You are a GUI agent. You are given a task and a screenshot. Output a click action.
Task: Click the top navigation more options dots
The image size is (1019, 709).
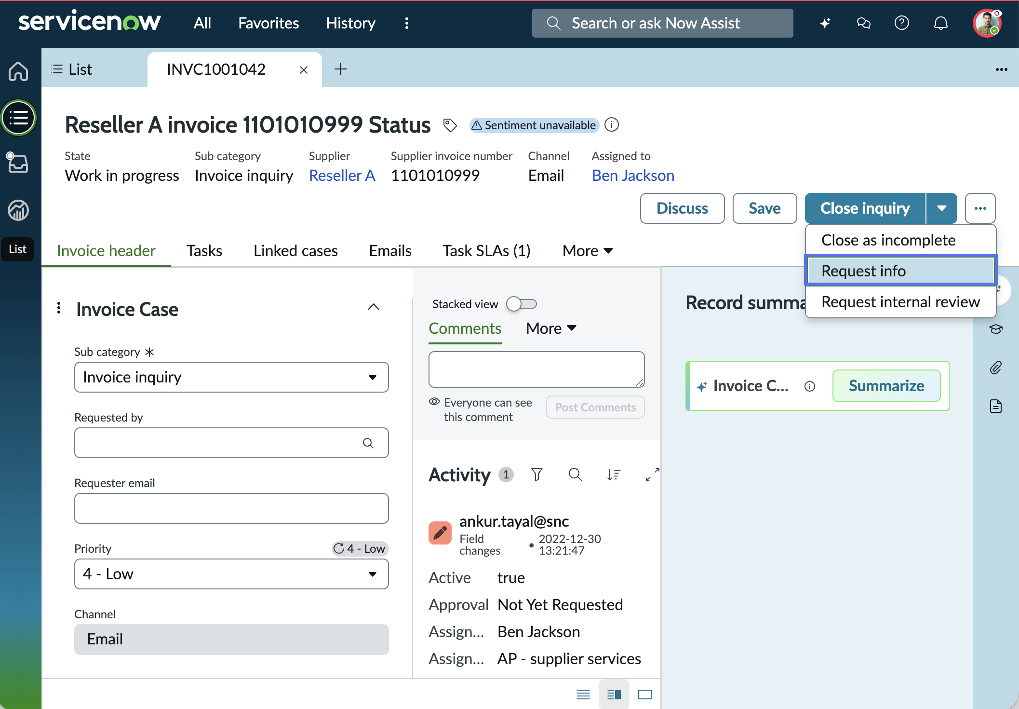(407, 23)
